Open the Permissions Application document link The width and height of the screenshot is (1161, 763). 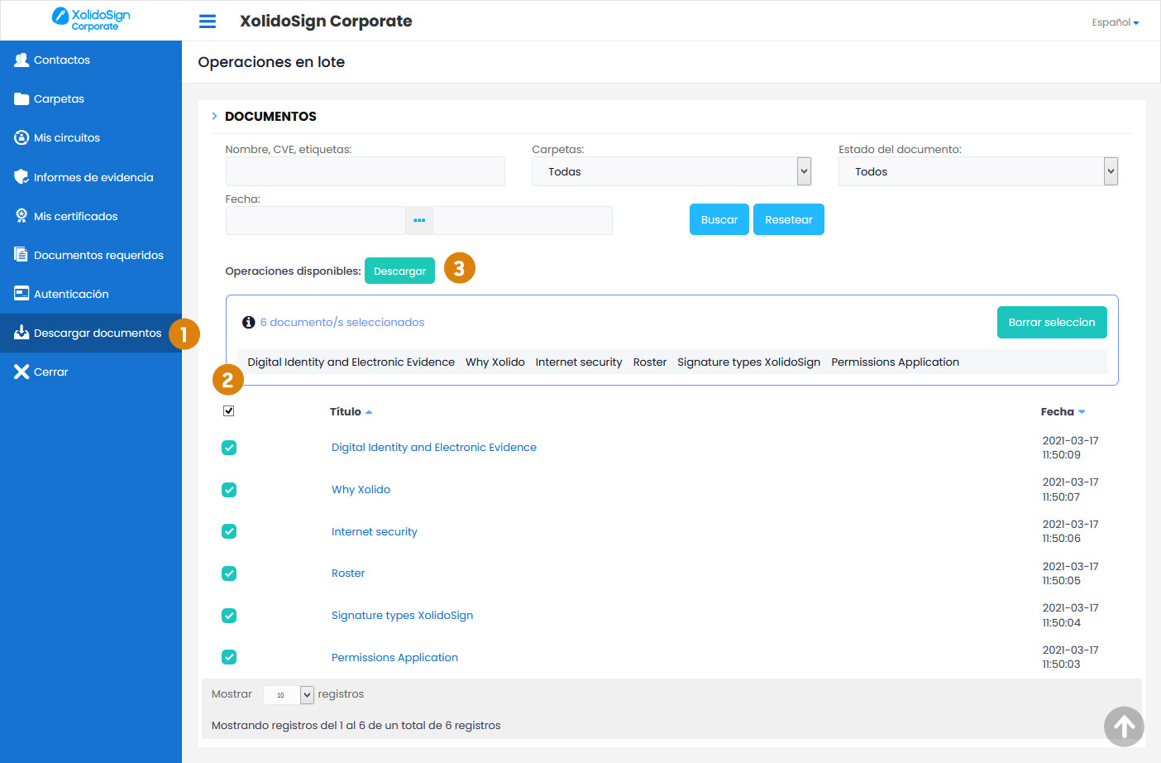click(x=394, y=658)
